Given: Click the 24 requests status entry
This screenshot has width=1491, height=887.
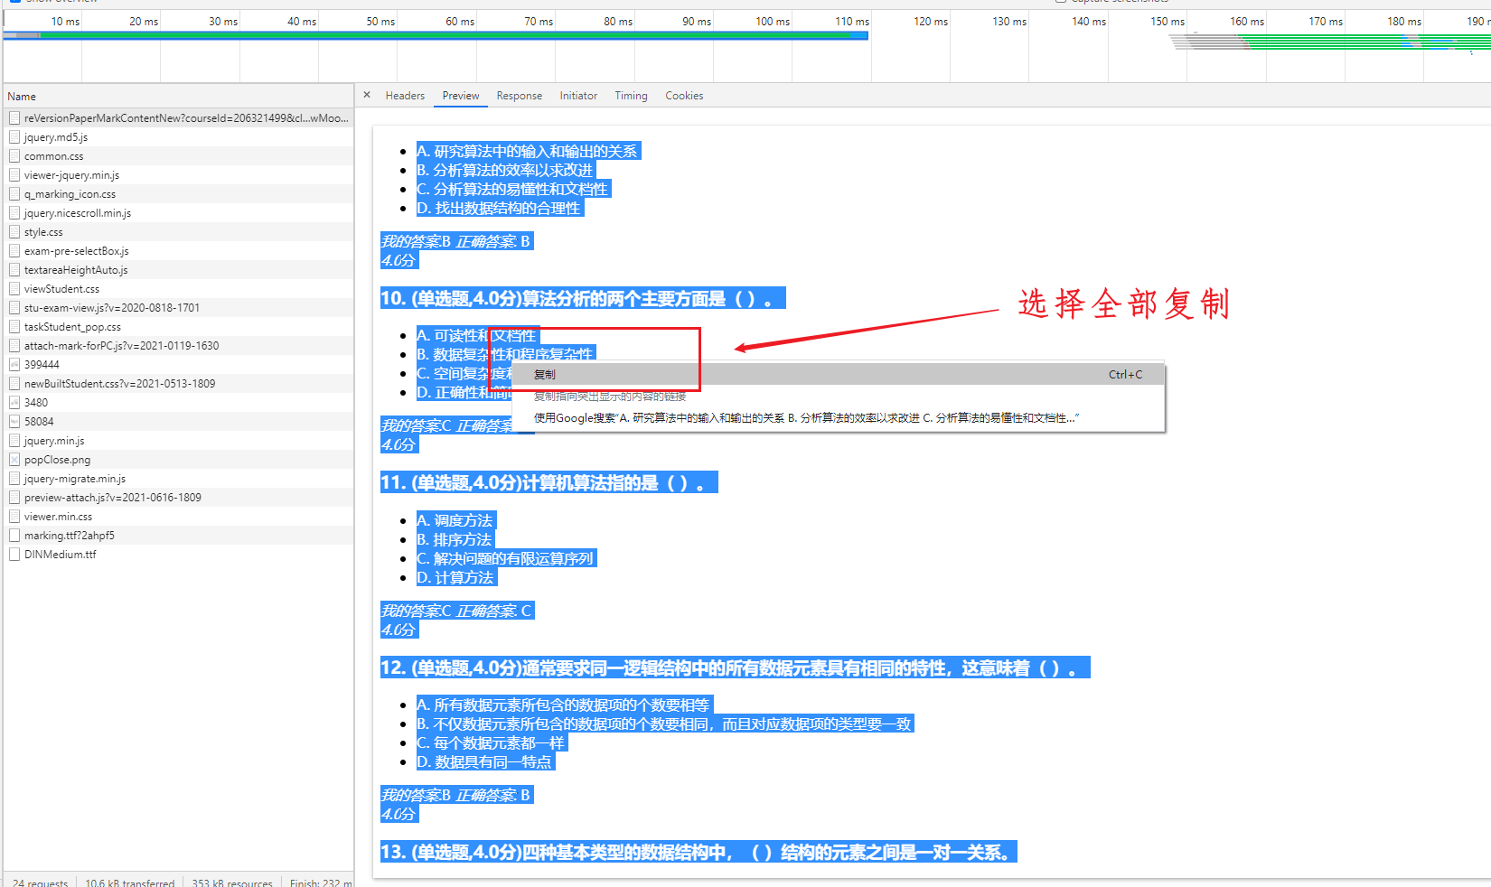Looking at the screenshot, I should click(x=41, y=883).
